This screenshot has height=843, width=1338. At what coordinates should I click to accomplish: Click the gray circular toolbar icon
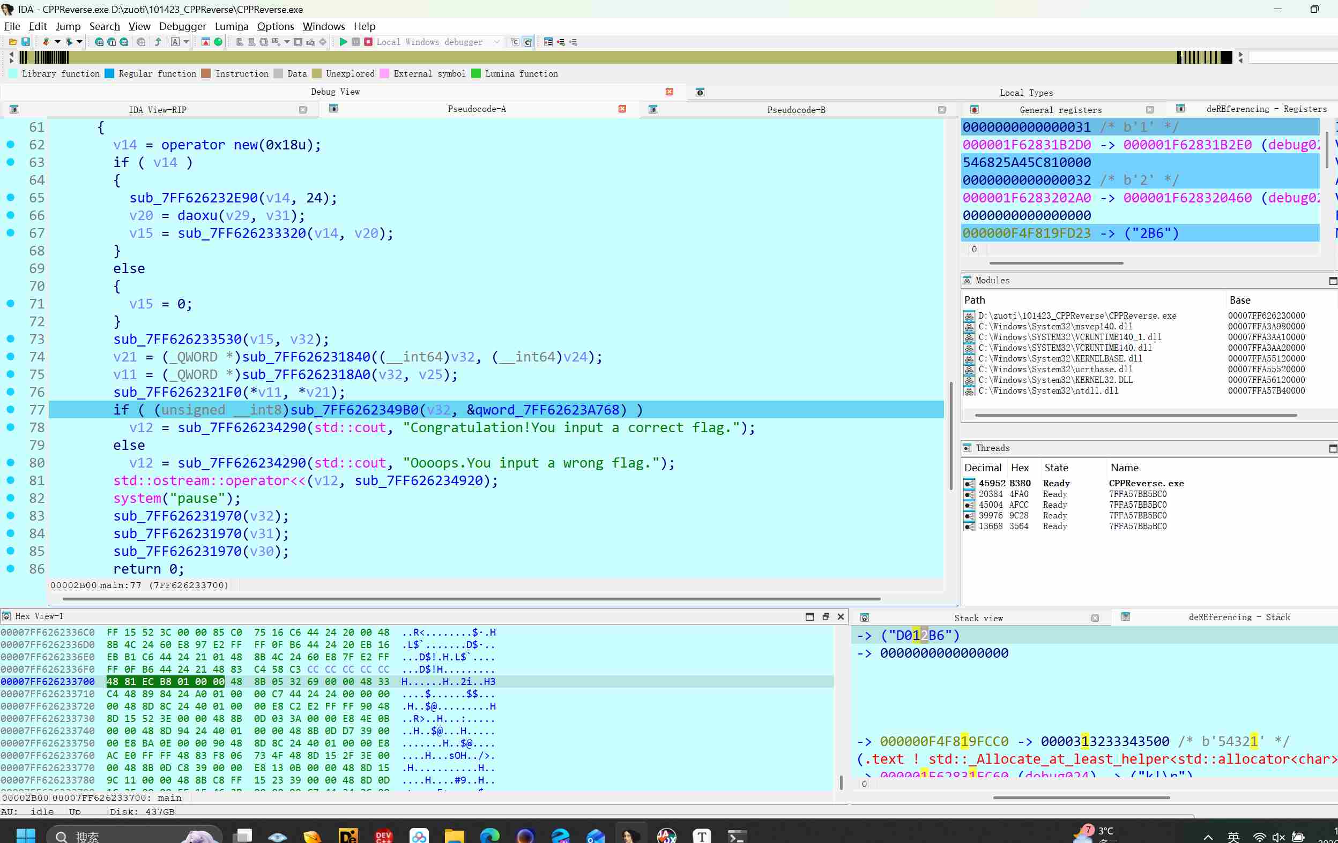[x=141, y=42]
